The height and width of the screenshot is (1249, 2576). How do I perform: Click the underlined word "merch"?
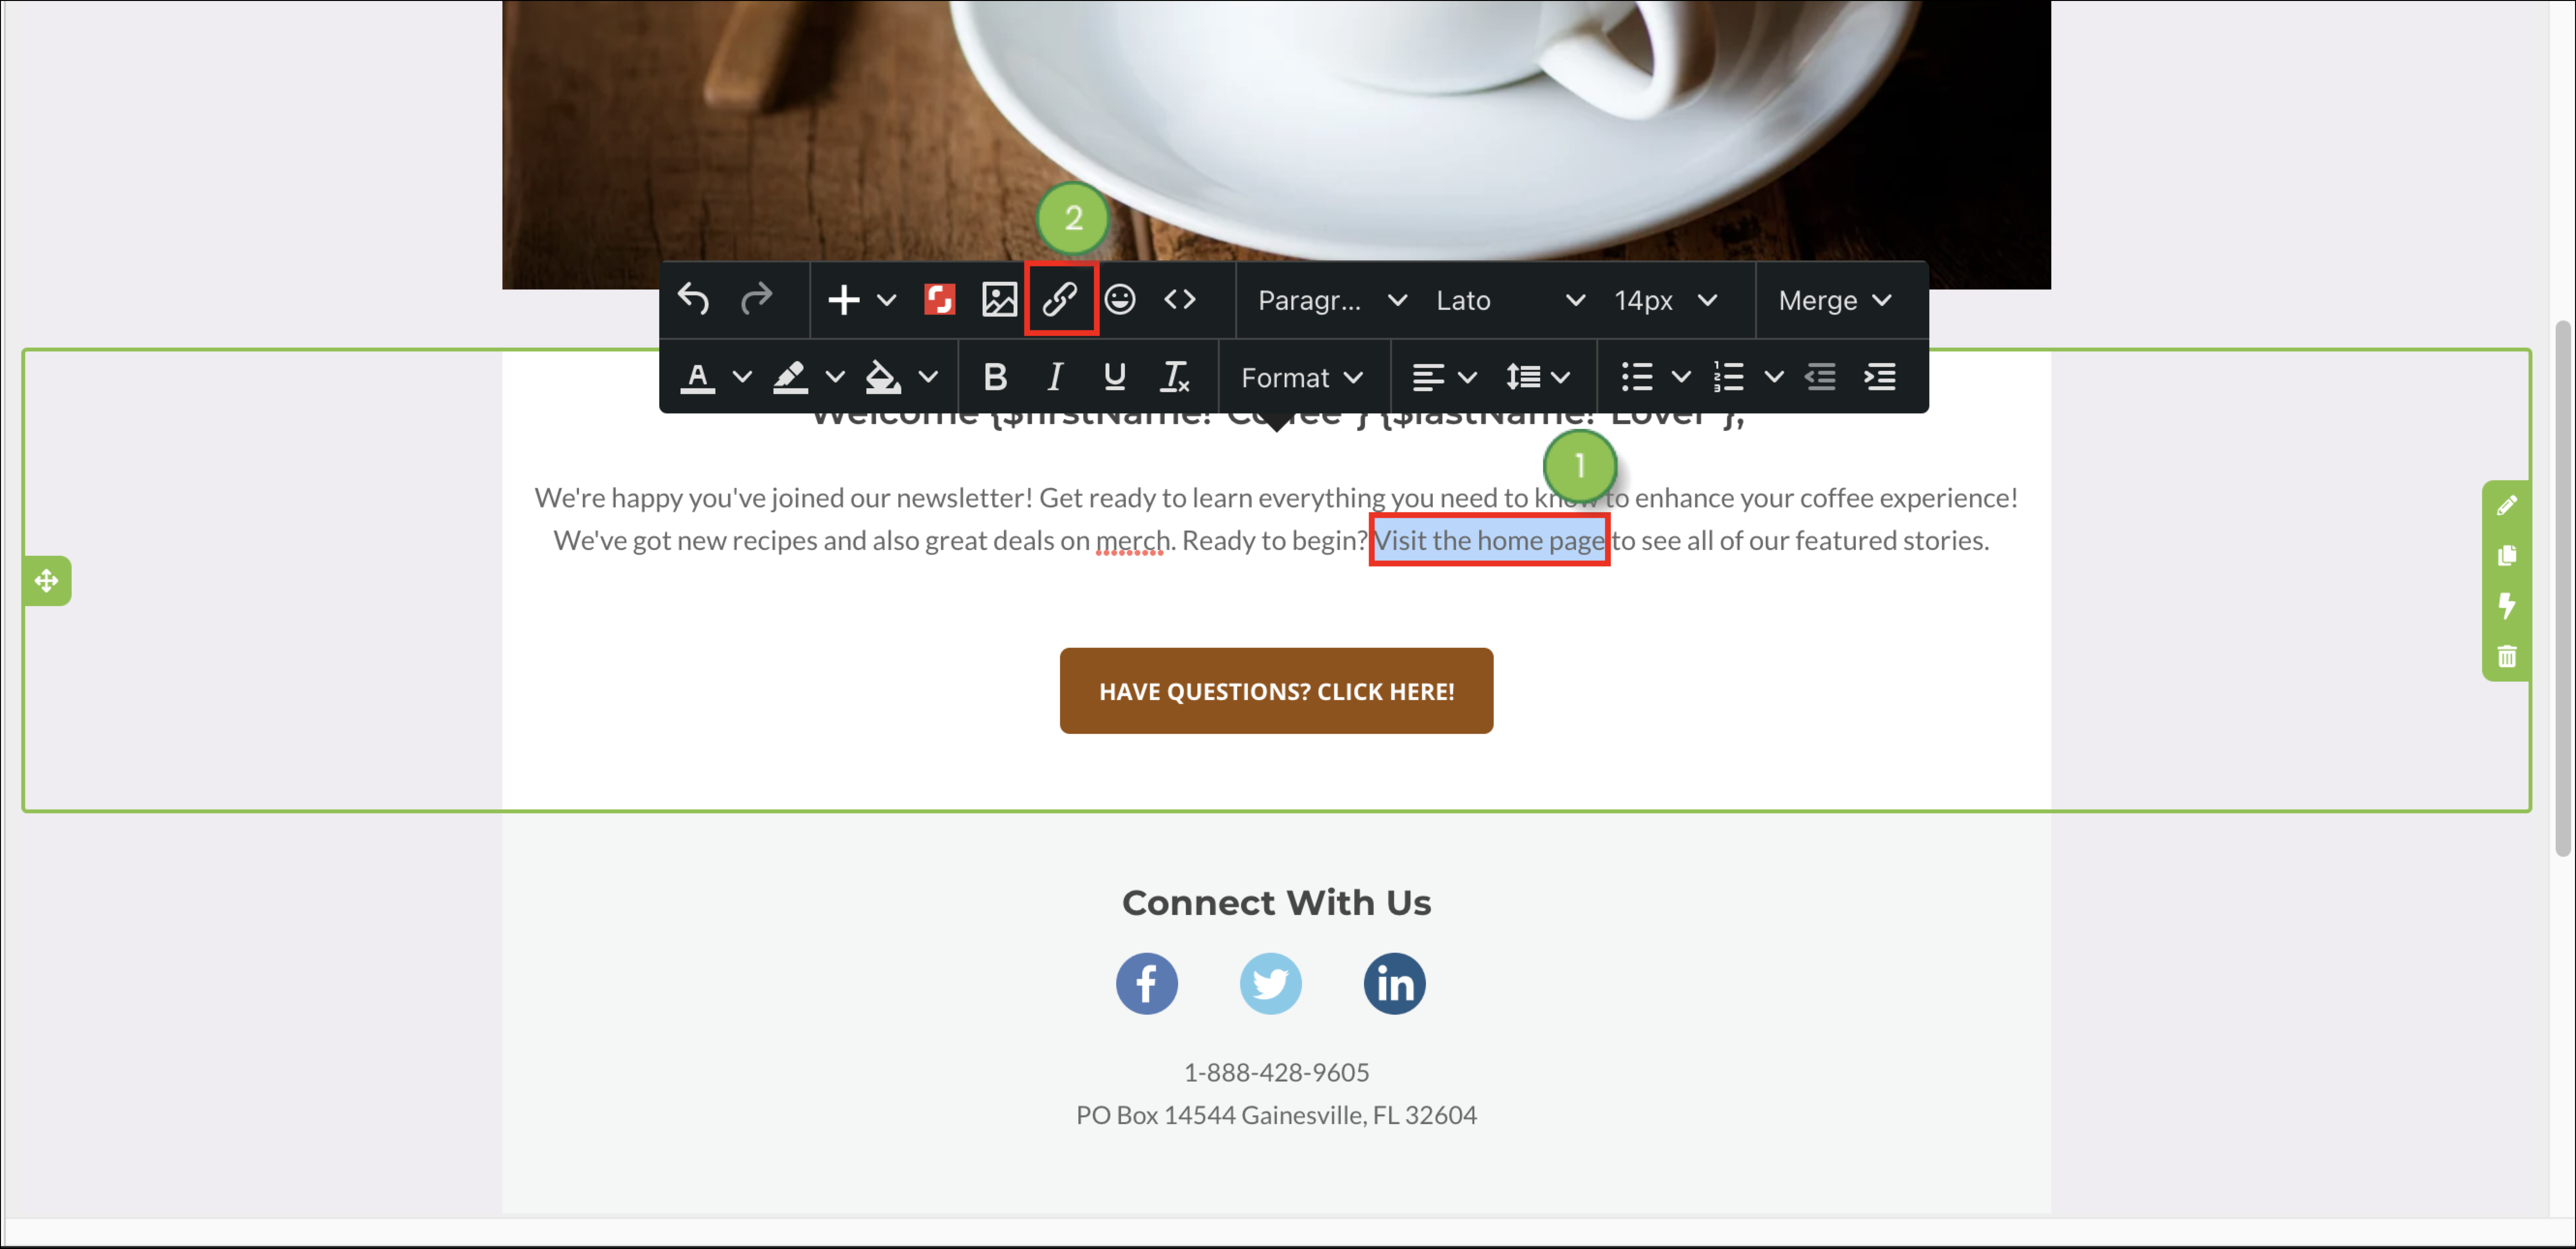tap(1132, 541)
